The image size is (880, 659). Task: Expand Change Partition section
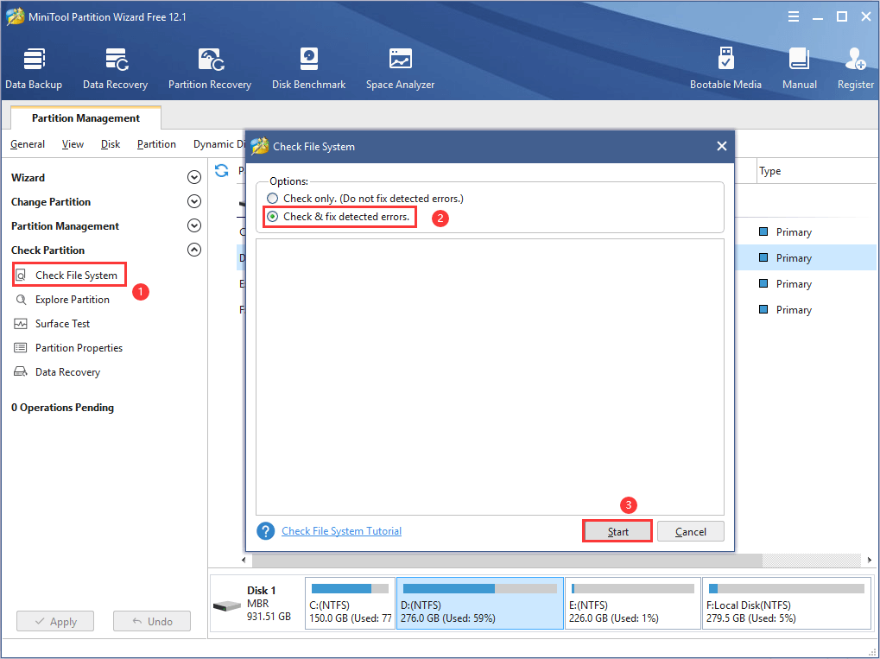pyautogui.click(x=194, y=201)
